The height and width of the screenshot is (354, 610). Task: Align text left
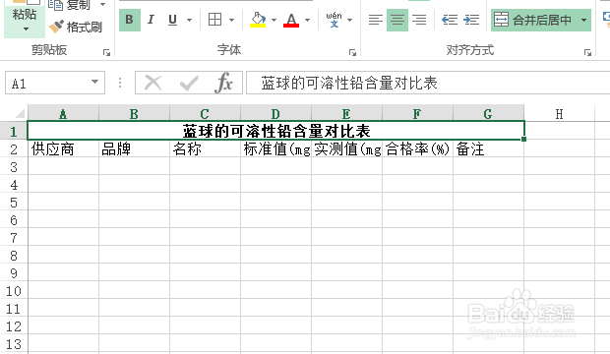pyautogui.click(x=376, y=20)
